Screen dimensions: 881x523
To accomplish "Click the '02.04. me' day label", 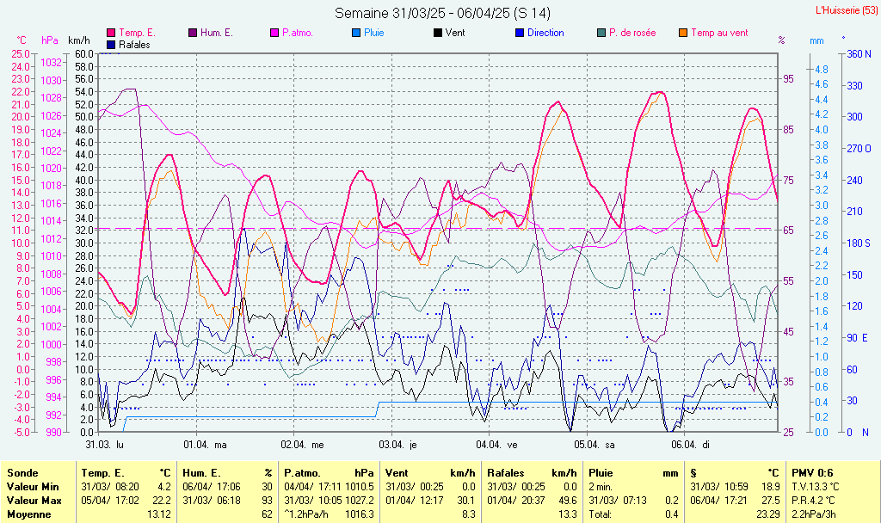I will 302,445.
